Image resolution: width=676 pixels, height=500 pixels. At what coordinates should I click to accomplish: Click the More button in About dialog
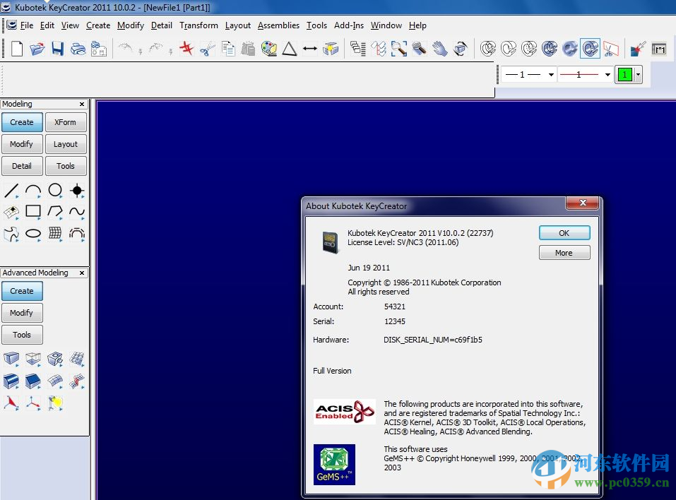(x=564, y=253)
